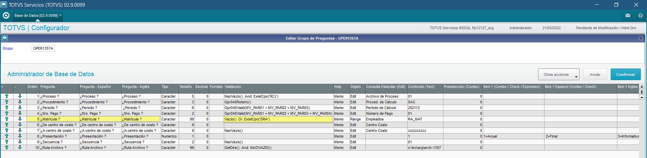Move the ¿Secuencia ? row down

pos(20,142)
